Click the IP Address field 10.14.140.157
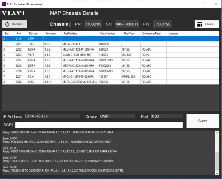Image resolution: width=222 pixels, height=179 pixels. [52, 116]
